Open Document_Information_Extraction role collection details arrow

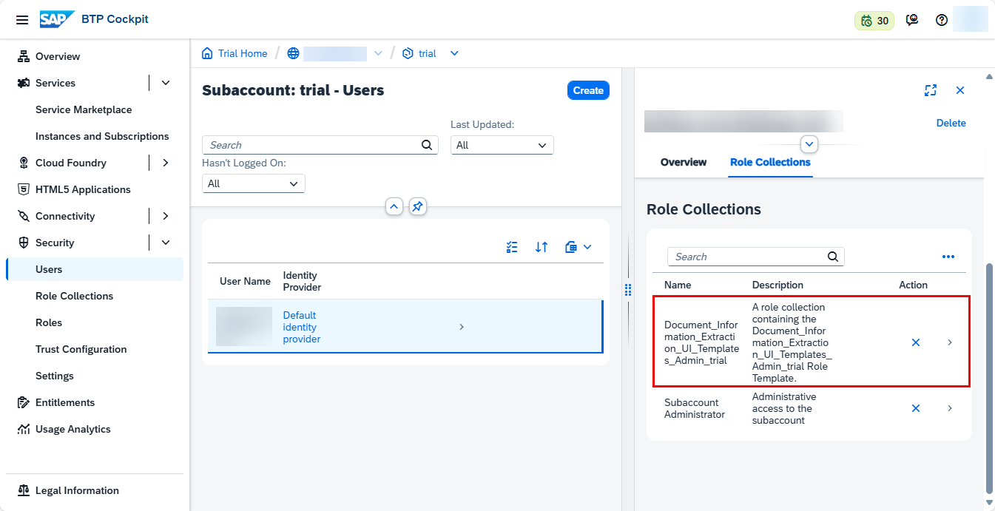click(x=950, y=342)
